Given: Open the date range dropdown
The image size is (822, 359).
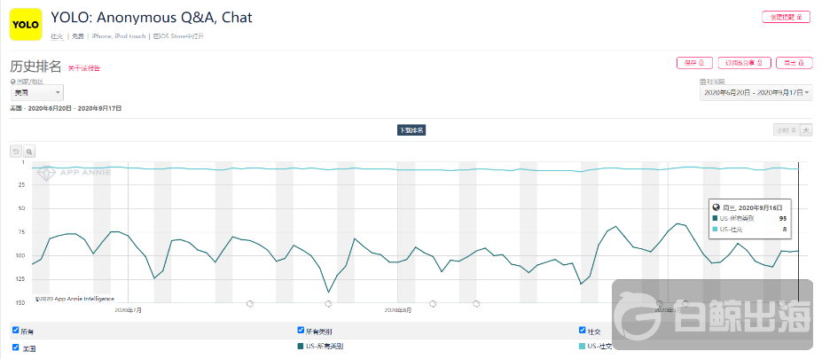Looking at the screenshot, I should pos(755,92).
